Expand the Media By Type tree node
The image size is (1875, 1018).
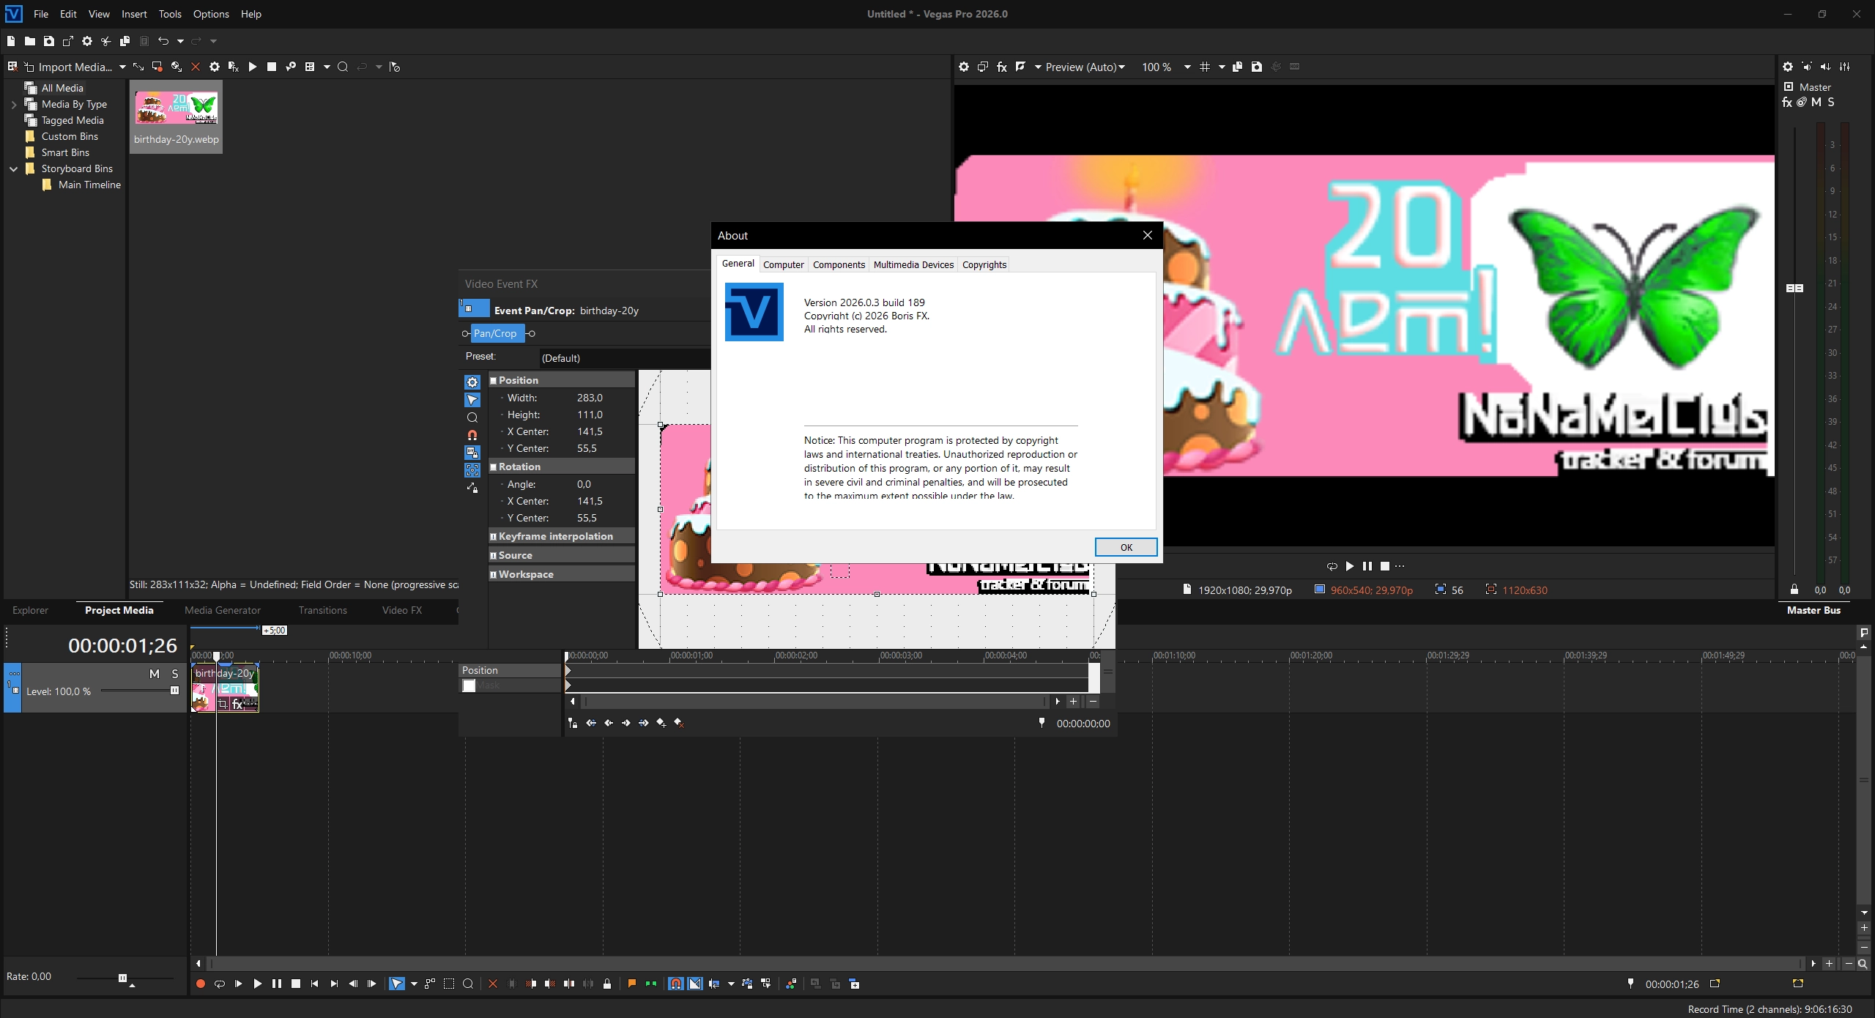[x=13, y=104]
